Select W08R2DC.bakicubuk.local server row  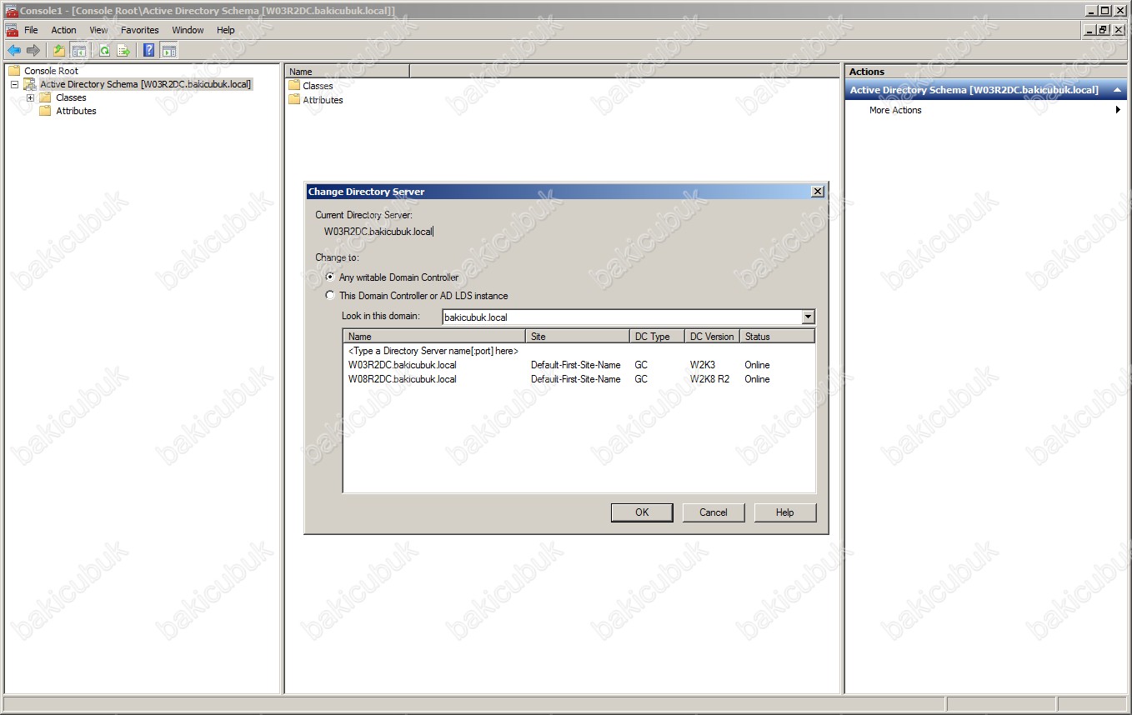[579, 379]
